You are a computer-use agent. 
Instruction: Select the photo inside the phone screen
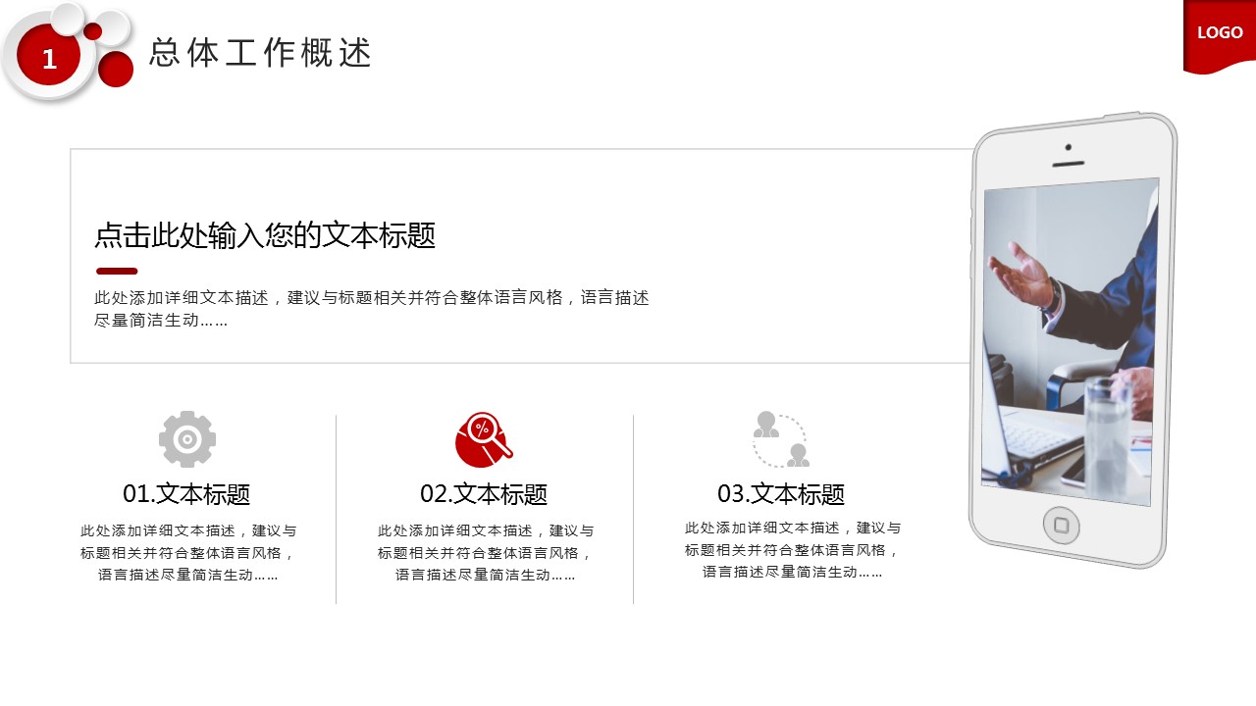[1069, 341]
